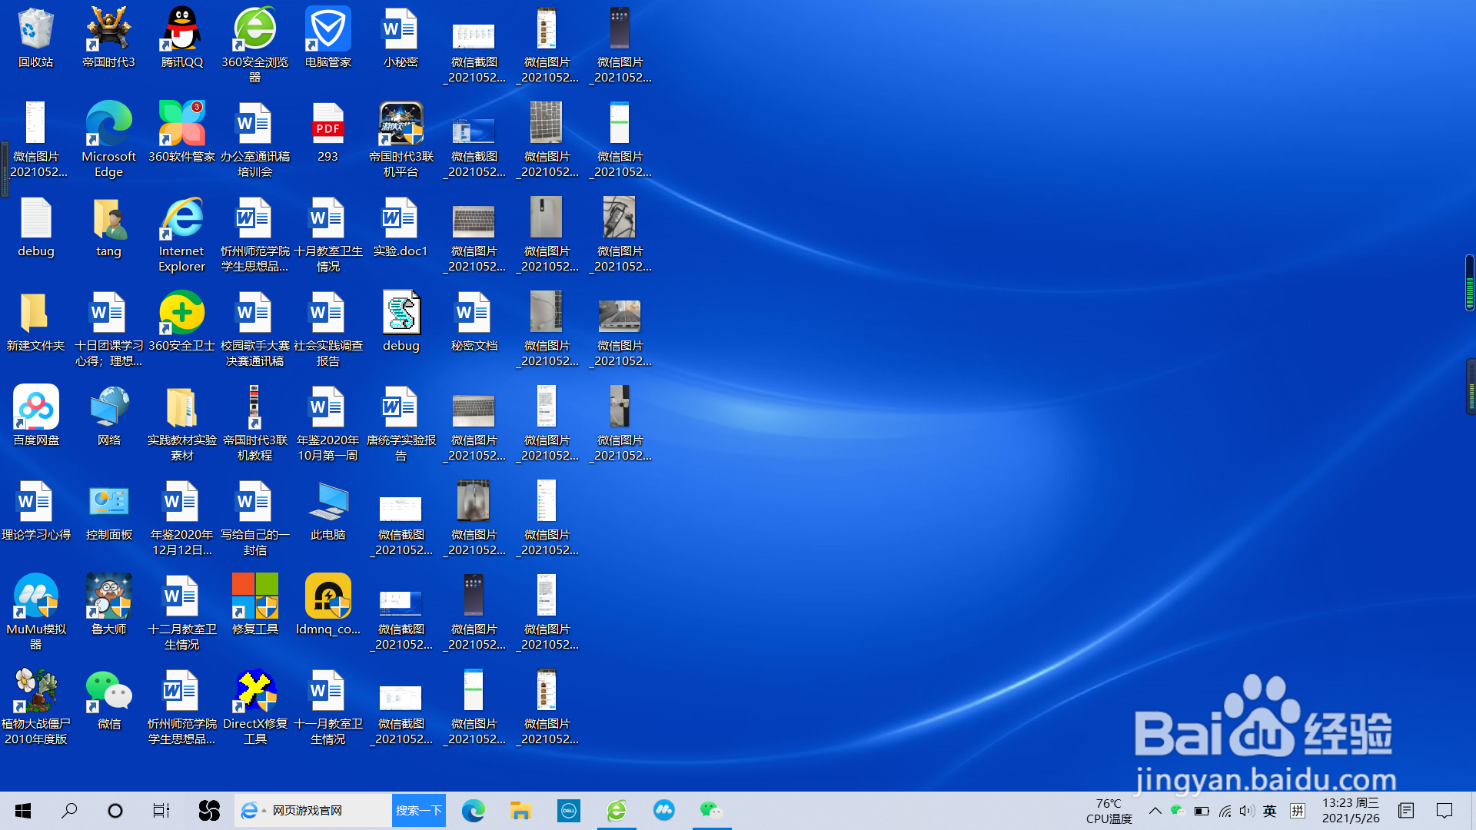Select the 实验.doc1 document
Viewport: 1476px width, 830px height.
[x=401, y=227]
